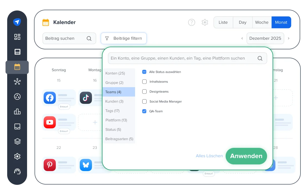Screen dimensions: 306x192
Task: Open the analytics bar chart sidebar icon
Action: [x=17, y=111]
